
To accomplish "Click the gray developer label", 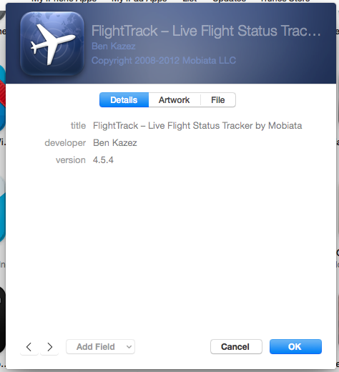I will (x=65, y=143).
